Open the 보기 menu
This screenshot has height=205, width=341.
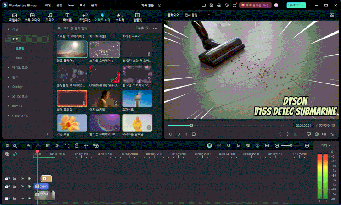click(83, 5)
